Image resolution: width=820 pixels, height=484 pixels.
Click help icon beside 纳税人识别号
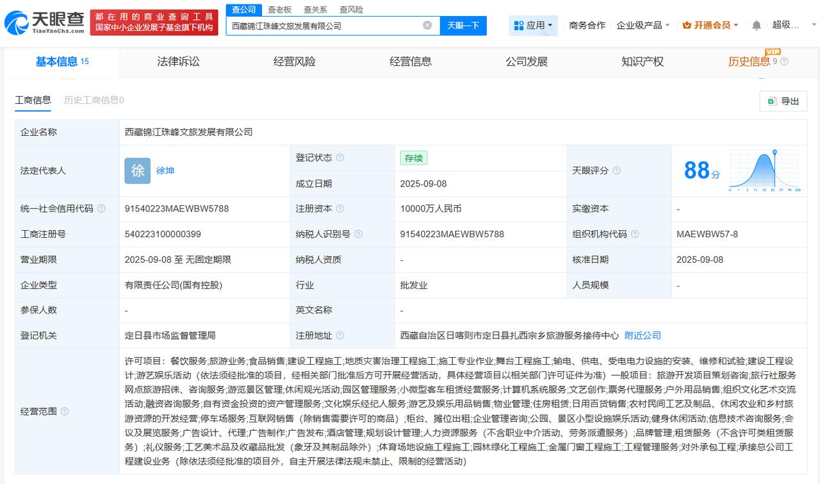click(x=358, y=235)
